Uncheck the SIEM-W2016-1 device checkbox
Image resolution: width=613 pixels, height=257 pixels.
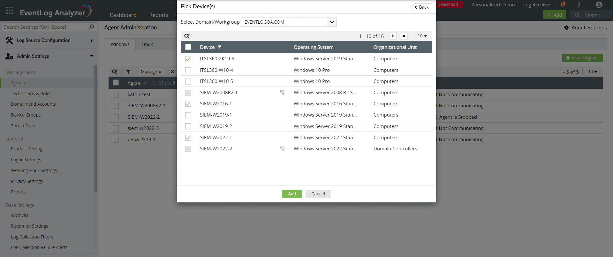(188, 104)
